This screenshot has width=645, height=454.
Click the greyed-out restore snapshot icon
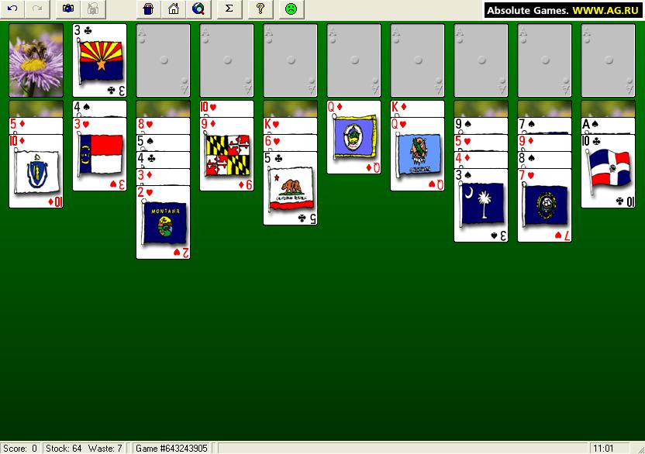click(x=93, y=9)
